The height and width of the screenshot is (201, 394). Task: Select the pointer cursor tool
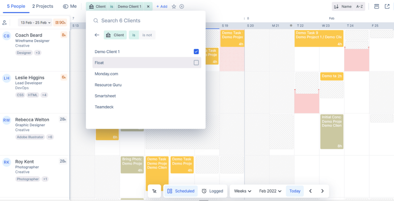pyautogui.click(x=155, y=191)
